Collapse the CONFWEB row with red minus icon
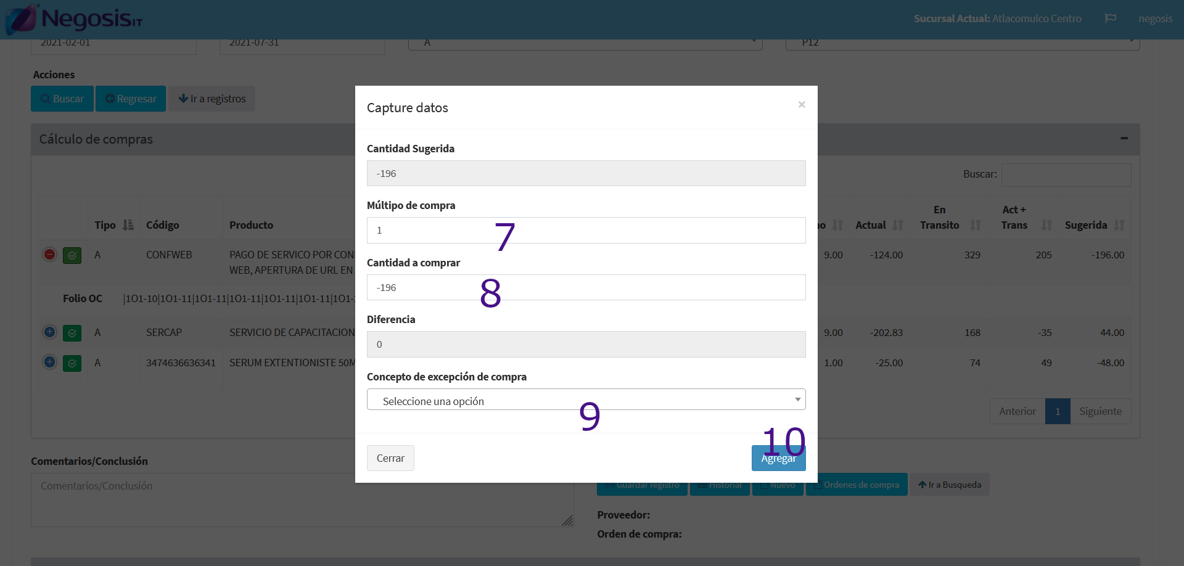This screenshot has height=566, width=1184. click(x=50, y=255)
